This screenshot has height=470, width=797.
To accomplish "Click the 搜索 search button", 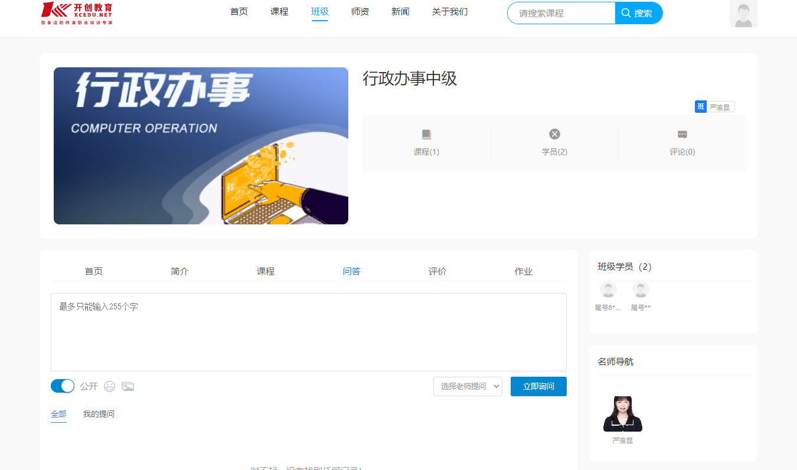I will (639, 13).
